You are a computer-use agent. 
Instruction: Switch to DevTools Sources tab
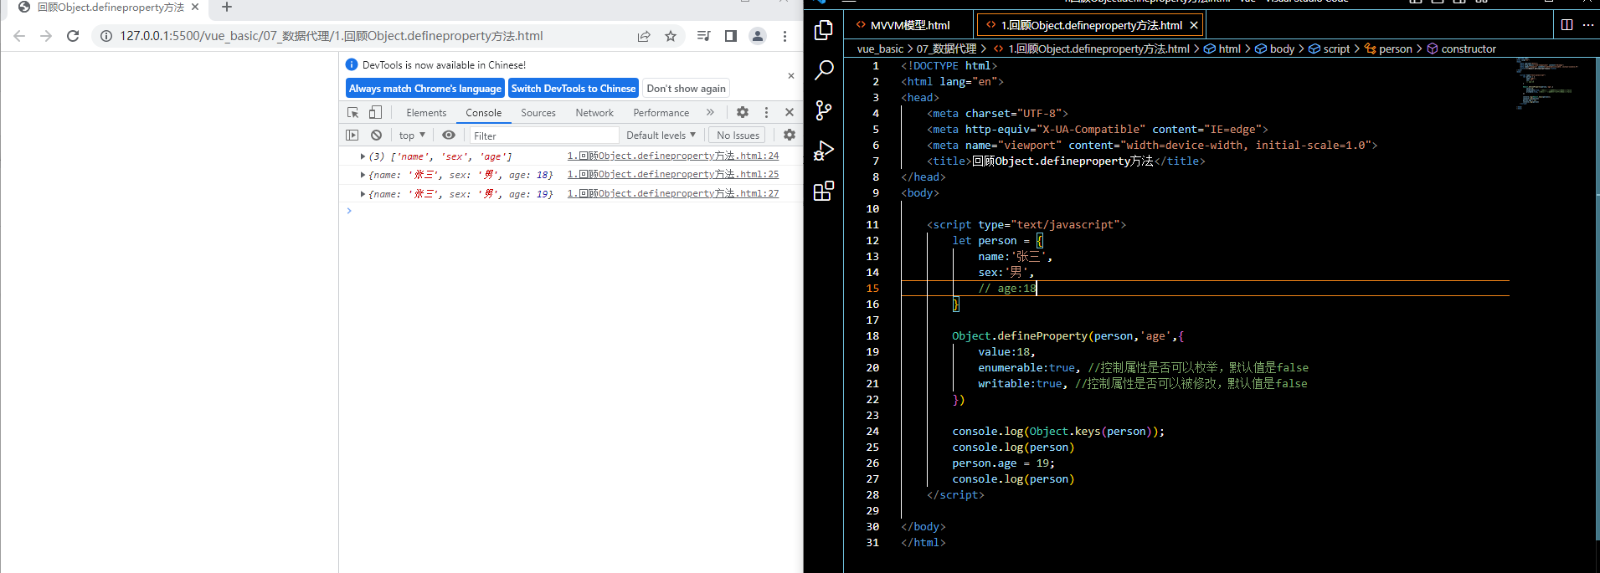pyautogui.click(x=538, y=112)
